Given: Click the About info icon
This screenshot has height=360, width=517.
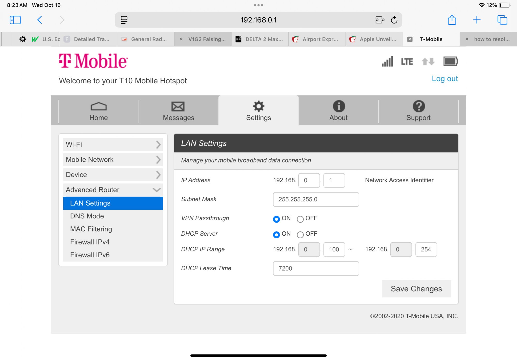Looking at the screenshot, I should [339, 106].
